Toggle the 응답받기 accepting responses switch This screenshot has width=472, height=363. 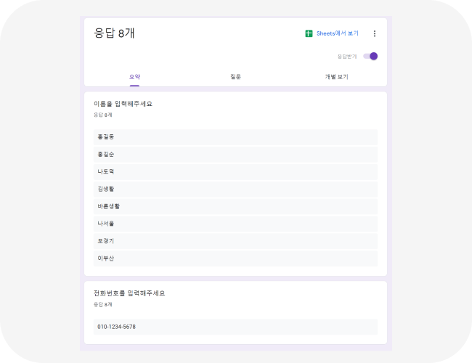tap(370, 57)
